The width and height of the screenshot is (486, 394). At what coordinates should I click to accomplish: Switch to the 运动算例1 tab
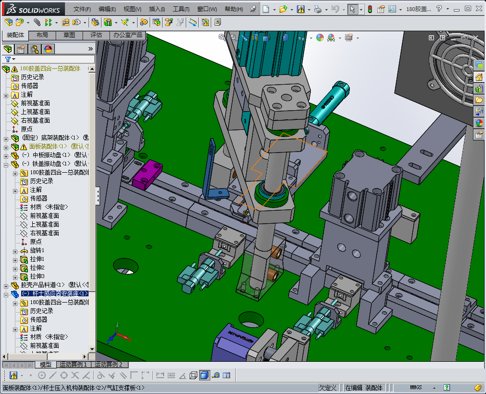coord(73,365)
